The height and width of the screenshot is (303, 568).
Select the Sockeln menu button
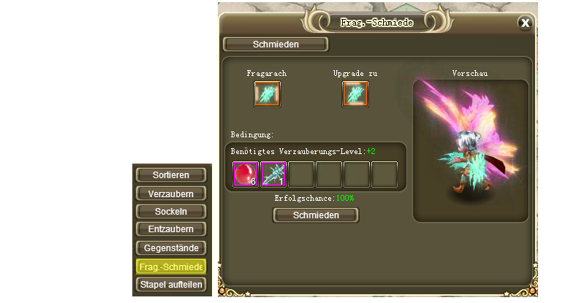171,212
